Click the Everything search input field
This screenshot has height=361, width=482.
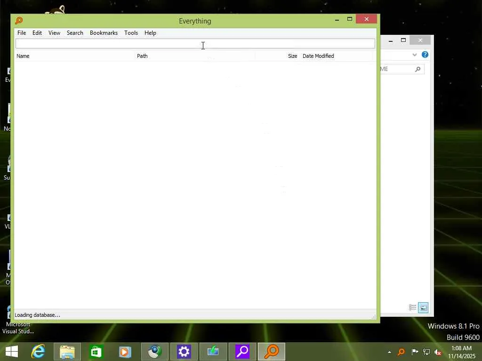[x=195, y=44]
